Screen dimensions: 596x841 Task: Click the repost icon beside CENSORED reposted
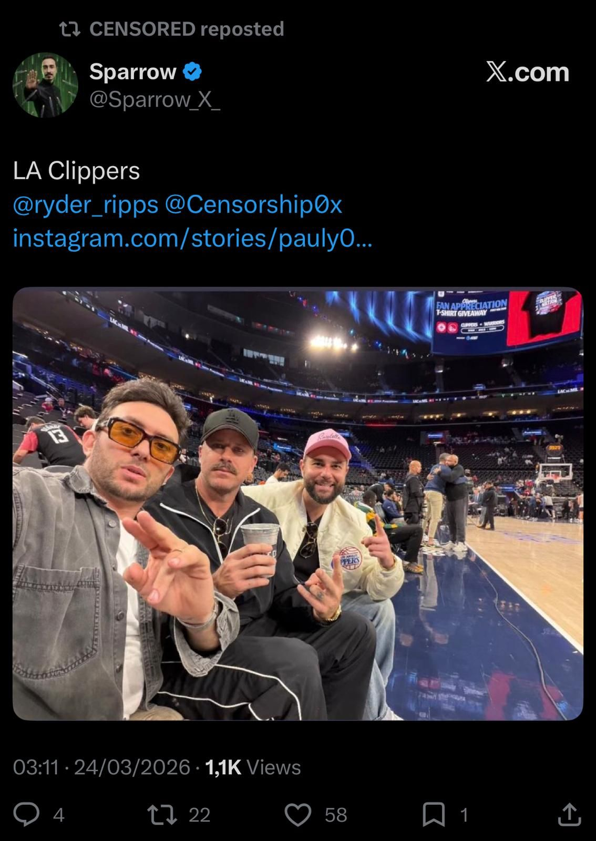coord(70,29)
